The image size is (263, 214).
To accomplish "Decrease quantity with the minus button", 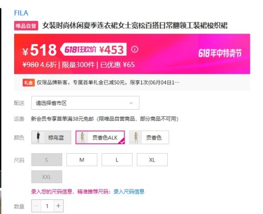I will tap(36, 206).
